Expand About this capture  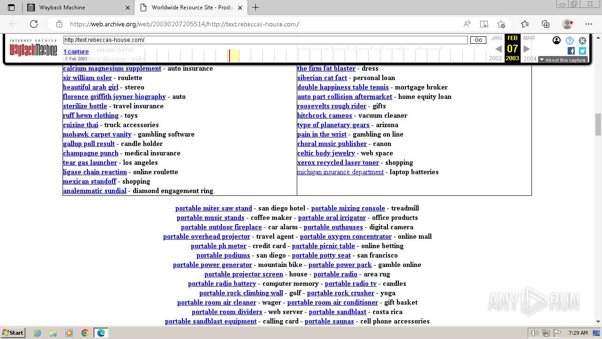coord(562,60)
